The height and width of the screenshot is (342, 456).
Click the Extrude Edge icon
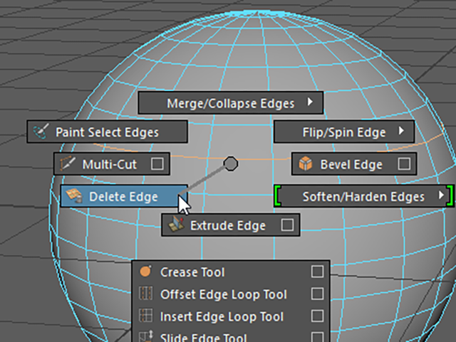(x=176, y=225)
